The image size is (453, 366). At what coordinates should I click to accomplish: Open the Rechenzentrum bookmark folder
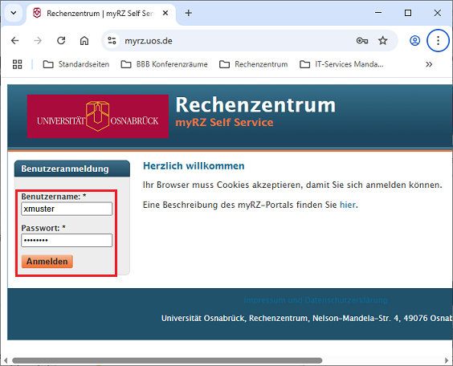pyautogui.click(x=253, y=64)
